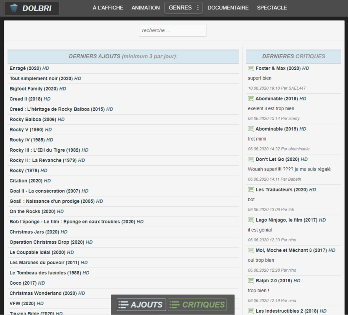Open Coco (2017) link
Viewport: 348px width, 315px height.
27,283
